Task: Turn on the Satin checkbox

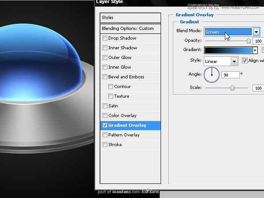Action: tap(105, 106)
